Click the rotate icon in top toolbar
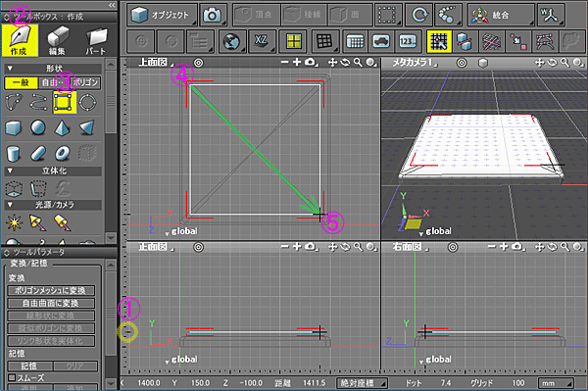This screenshot has width=588, height=391. pos(419,15)
